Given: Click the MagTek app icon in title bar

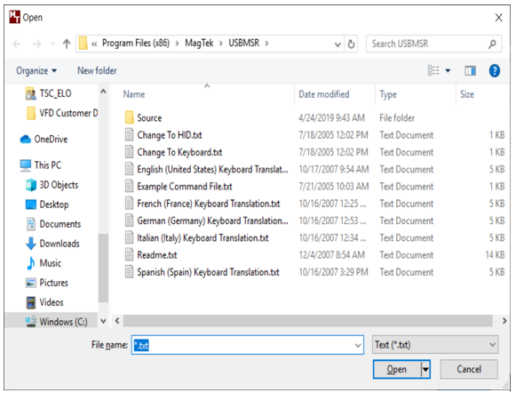Looking at the screenshot, I should pyautogui.click(x=14, y=17).
